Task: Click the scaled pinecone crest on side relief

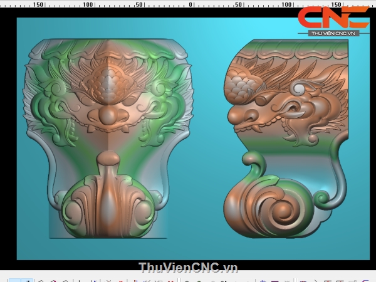Action: click(239, 85)
